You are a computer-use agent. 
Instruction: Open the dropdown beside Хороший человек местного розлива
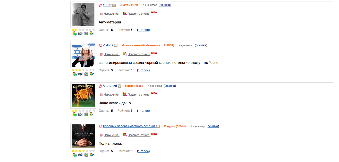pyautogui.click(x=158, y=126)
